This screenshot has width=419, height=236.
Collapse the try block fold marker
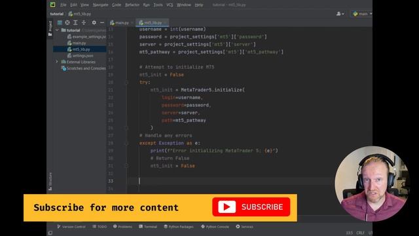click(126, 83)
